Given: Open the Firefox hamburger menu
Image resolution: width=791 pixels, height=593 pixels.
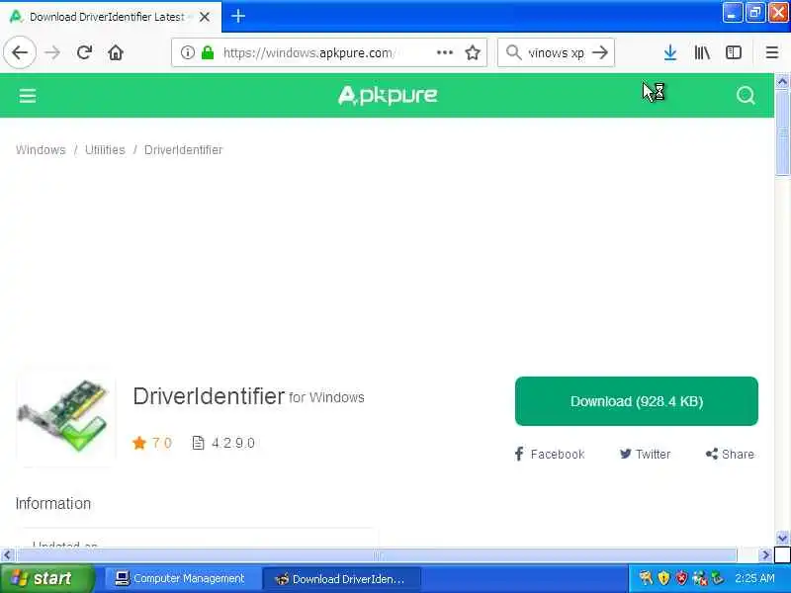Looking at the screenshot, I should pyautogui.click(x=772, y=52).
